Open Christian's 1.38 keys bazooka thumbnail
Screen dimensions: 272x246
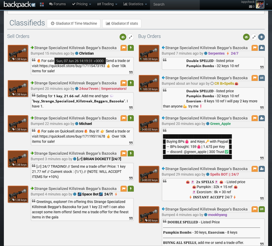pos(18,53)
